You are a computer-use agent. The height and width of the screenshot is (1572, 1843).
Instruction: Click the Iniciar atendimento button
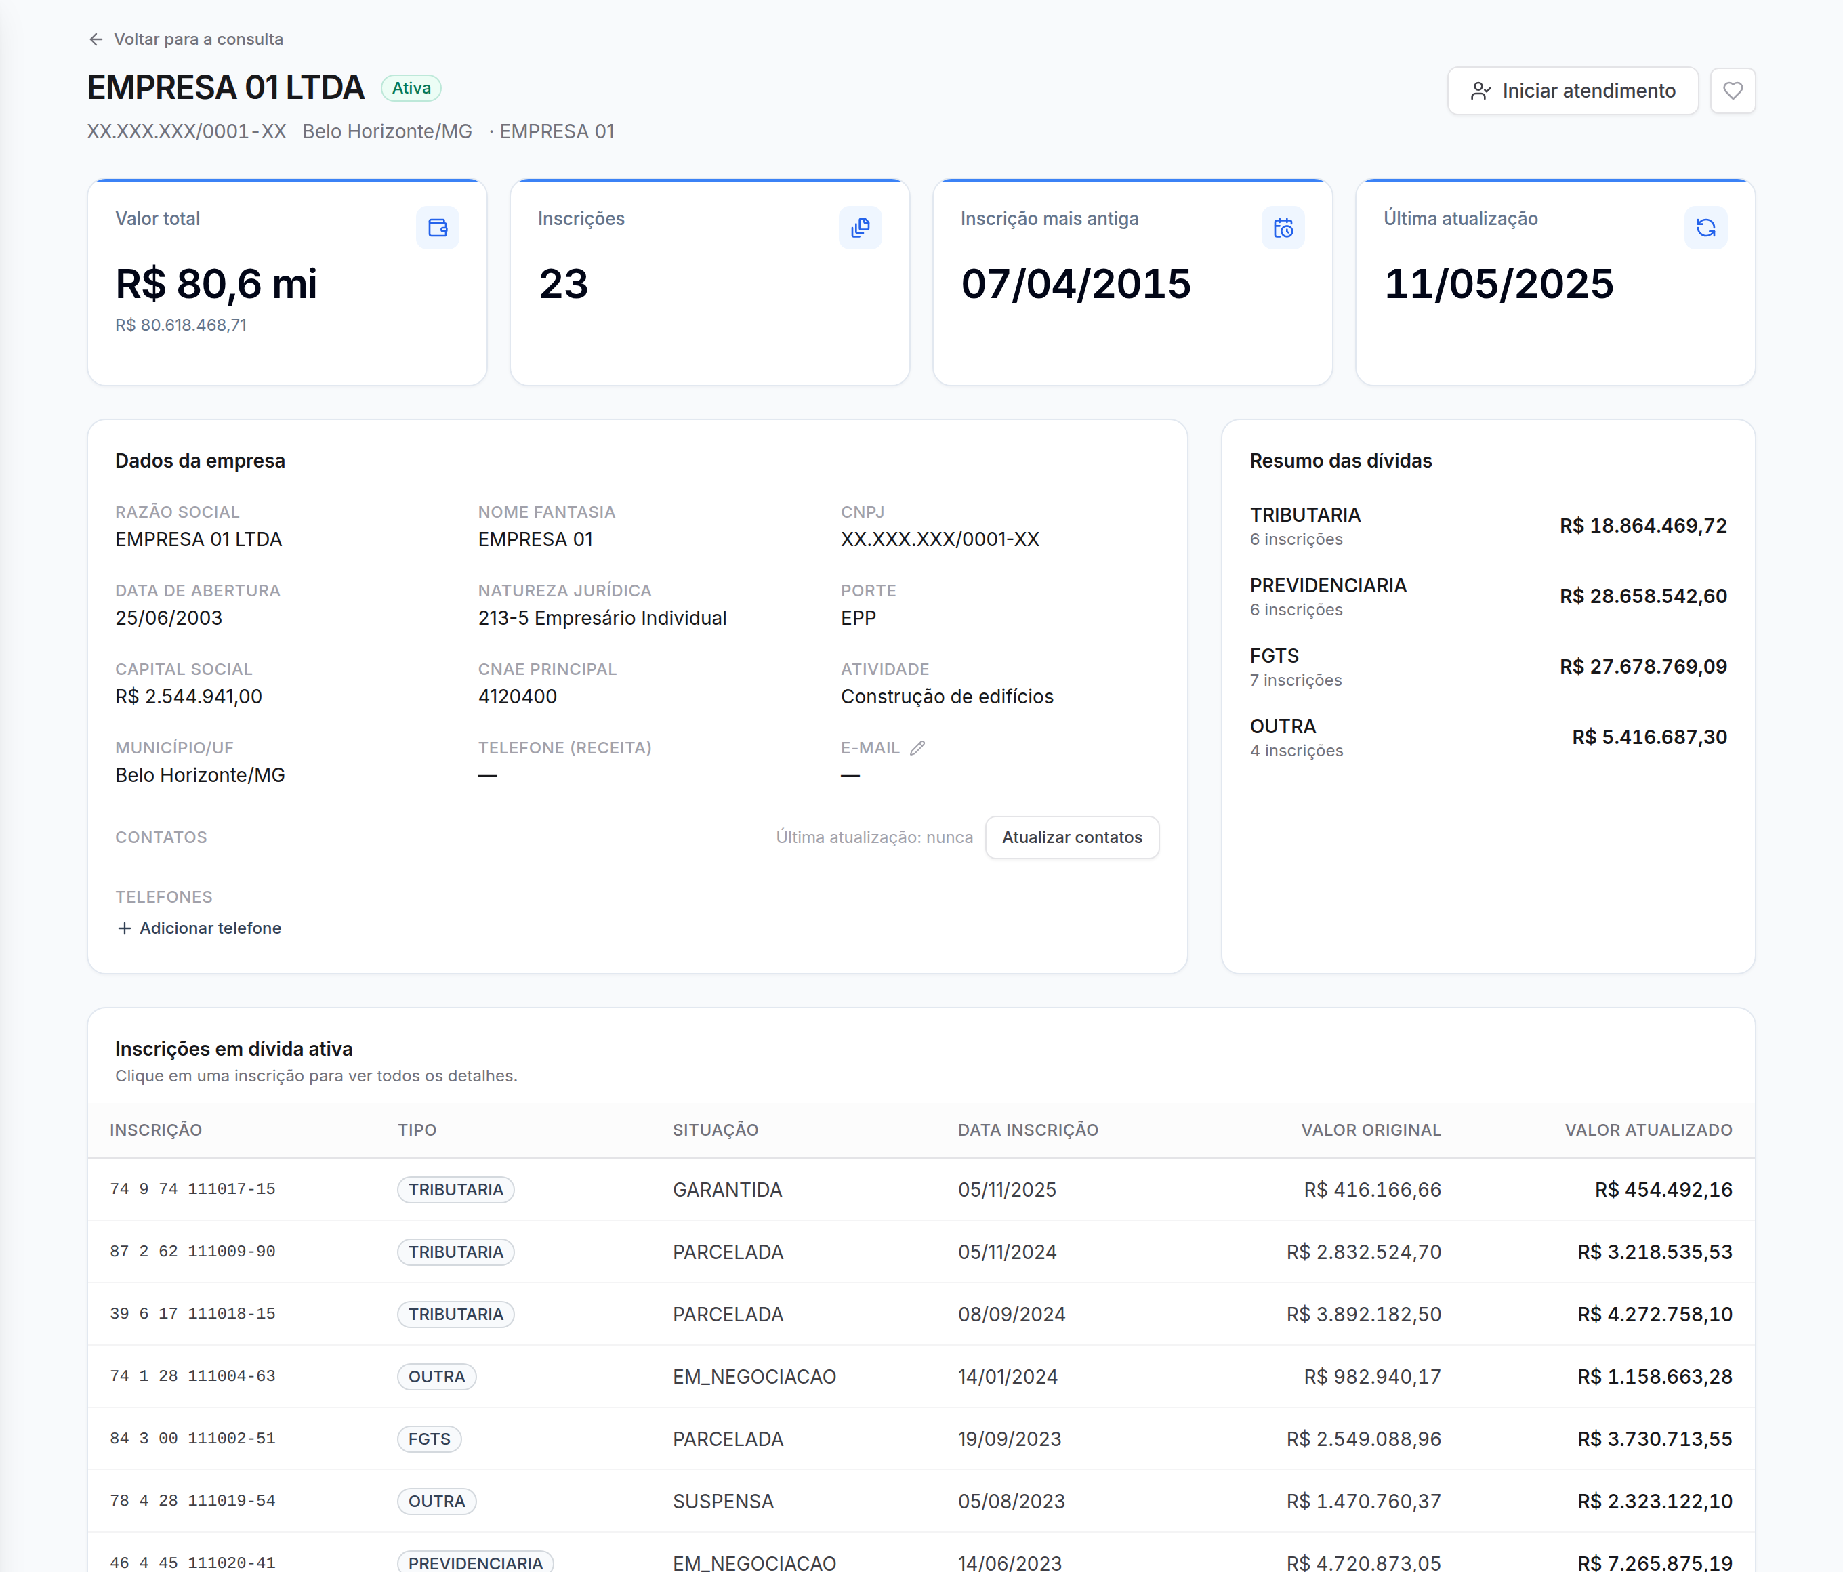(1573, 91)
